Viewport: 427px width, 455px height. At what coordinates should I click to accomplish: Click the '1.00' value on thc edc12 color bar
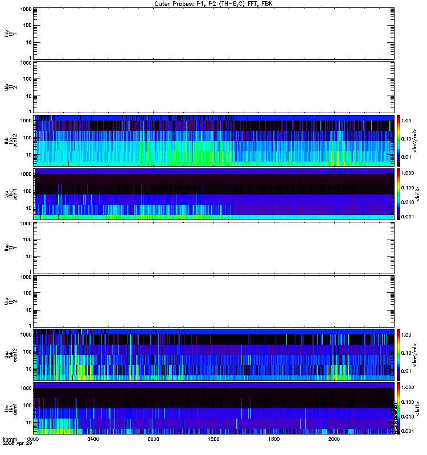[406, 335]
